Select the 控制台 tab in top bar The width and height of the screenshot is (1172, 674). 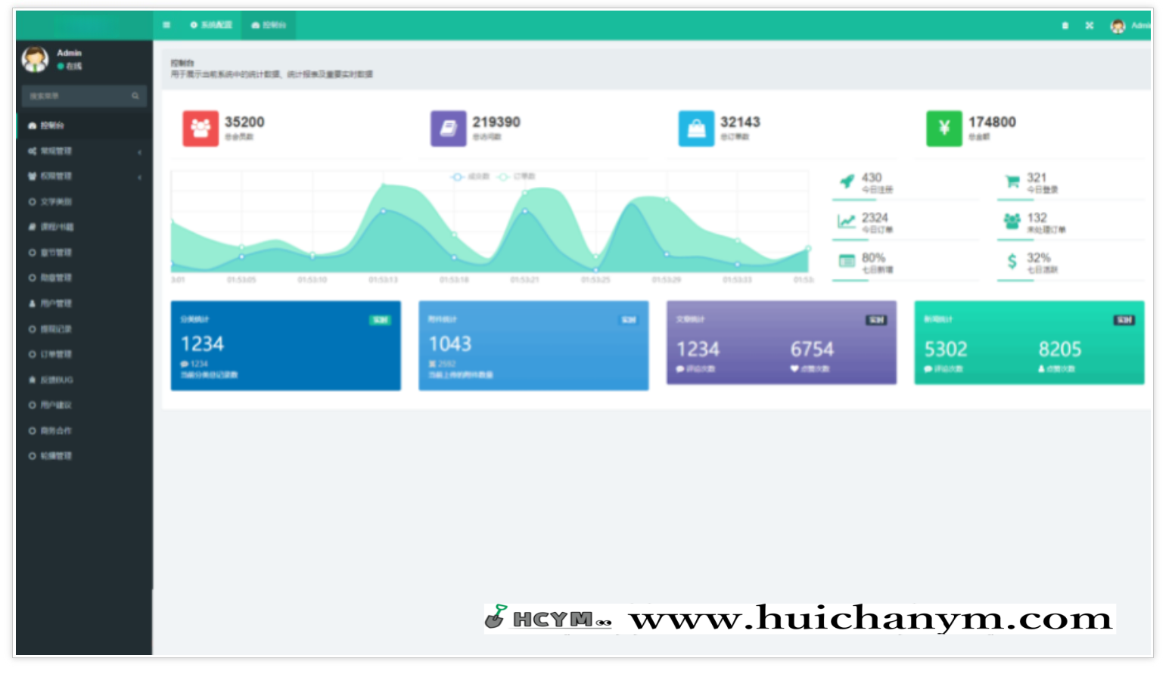pos(269,25)
